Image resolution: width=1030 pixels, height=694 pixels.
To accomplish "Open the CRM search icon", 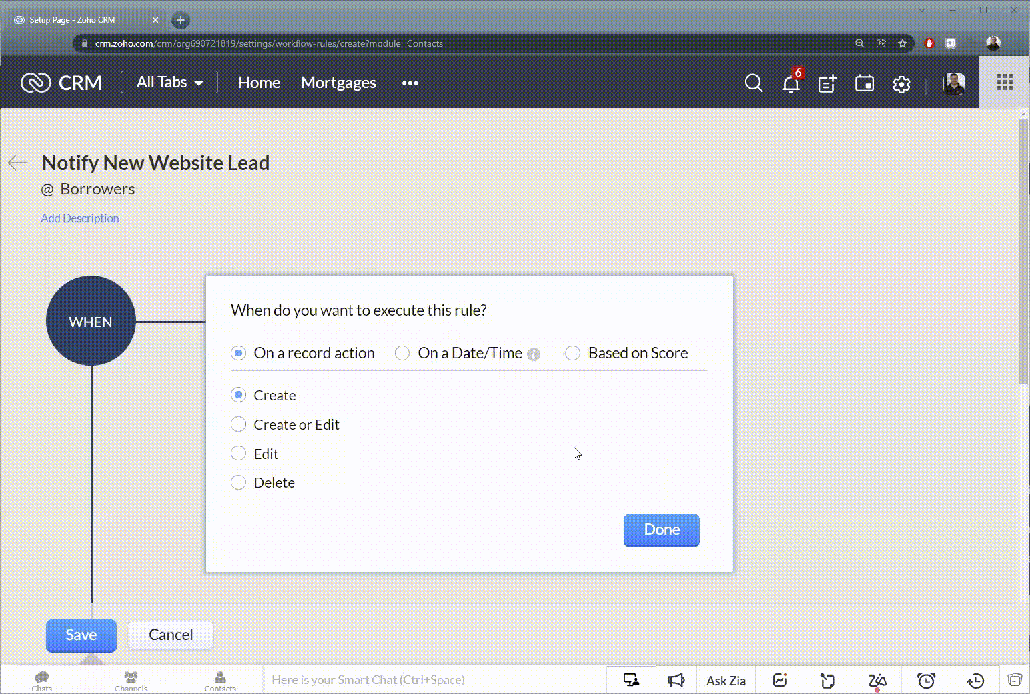I will tap(753, 83).
